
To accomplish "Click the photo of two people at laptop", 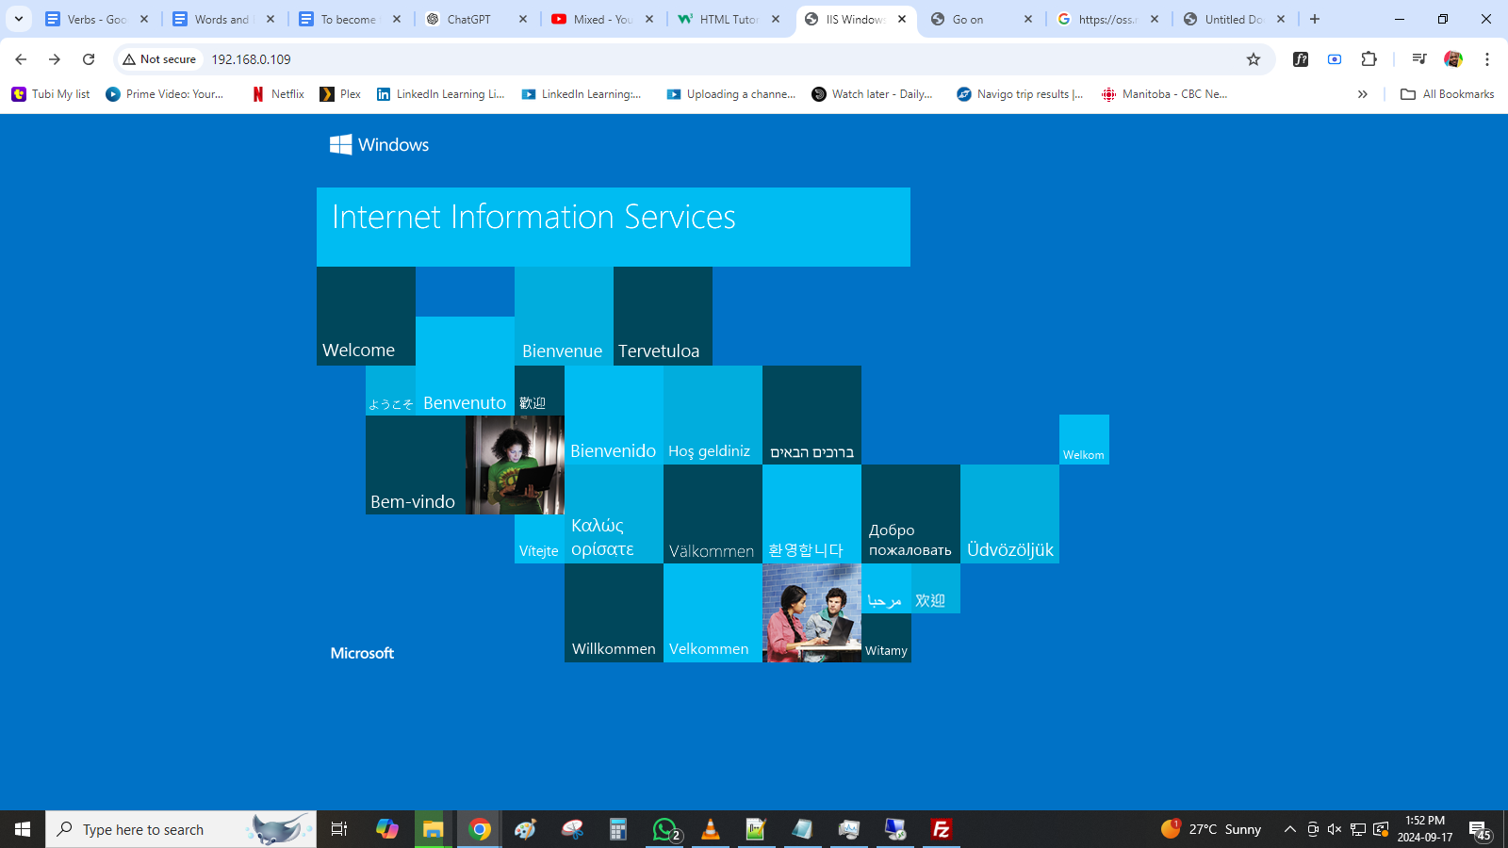I will [x=811, y=612].
